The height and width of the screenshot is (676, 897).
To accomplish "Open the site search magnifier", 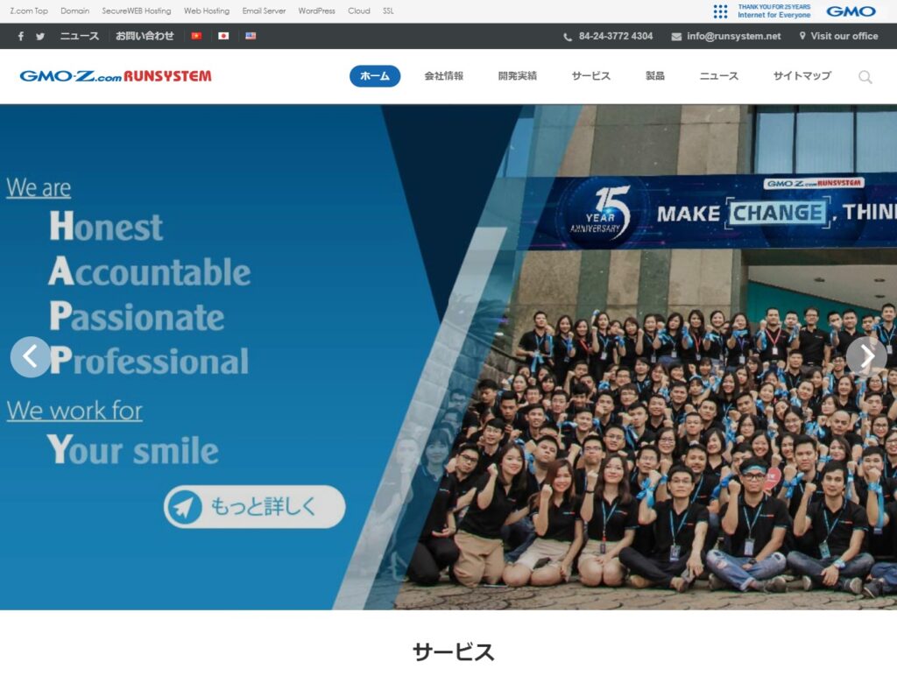I will (x=865, y=77).
